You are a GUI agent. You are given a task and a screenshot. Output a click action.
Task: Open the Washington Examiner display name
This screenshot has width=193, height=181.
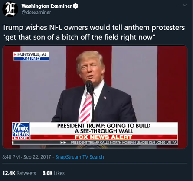coord(46,6)
